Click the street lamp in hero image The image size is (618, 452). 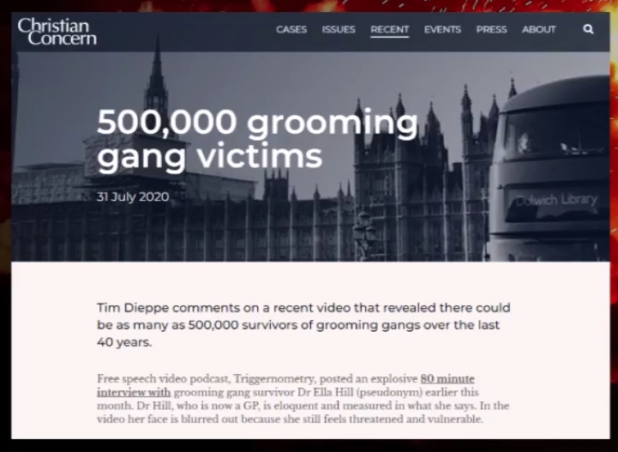365,232
